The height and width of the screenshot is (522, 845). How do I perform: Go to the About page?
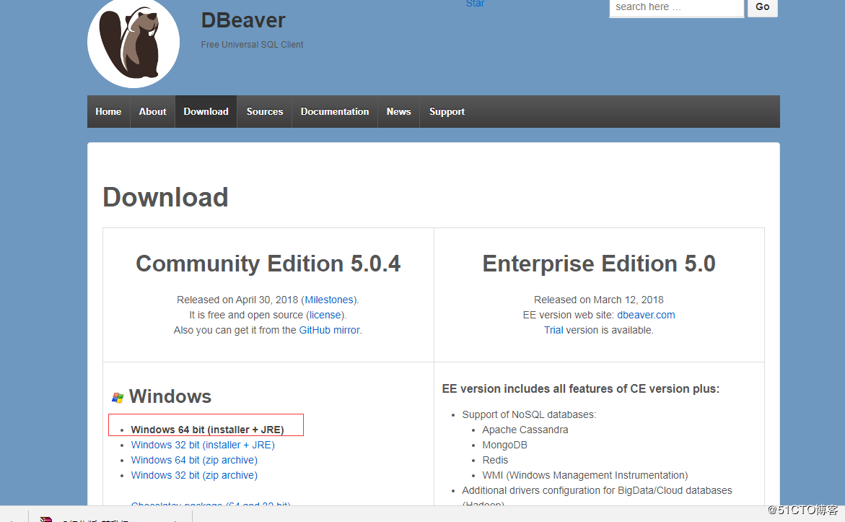click(152, 112)
